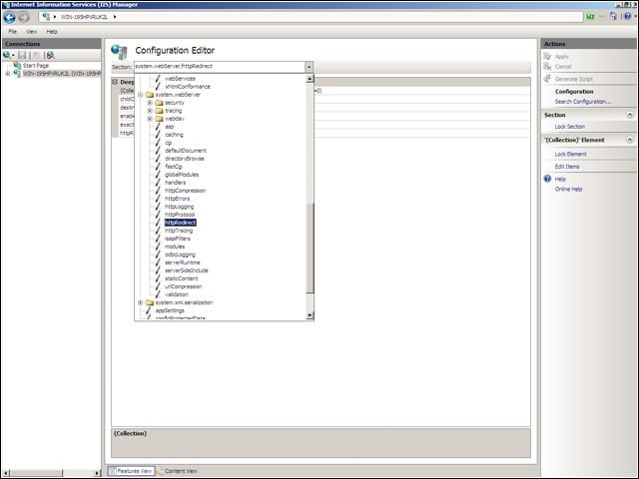Select httpProtocol in the section list
The height and width of the screenshot is (479, 639).
180,215
